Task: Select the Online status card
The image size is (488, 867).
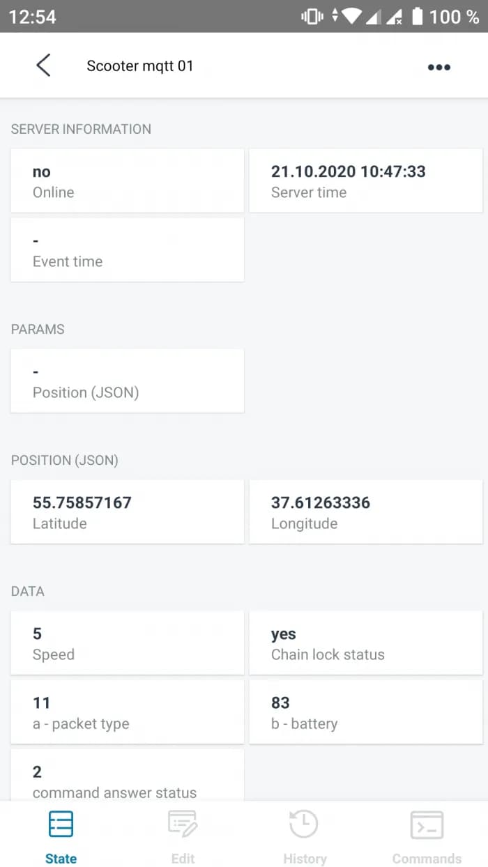Action: [128, 181]
